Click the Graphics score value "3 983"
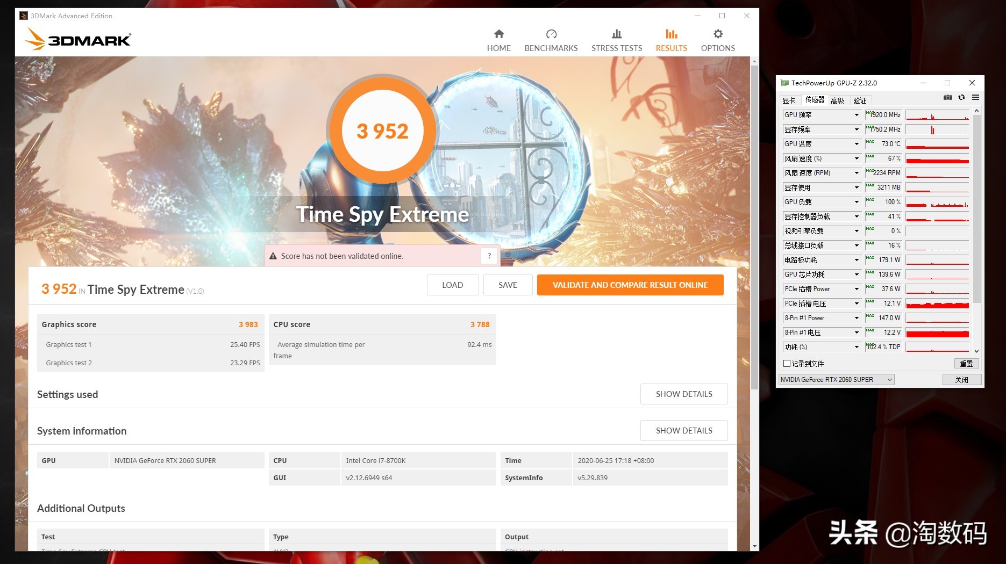Screen dimensions: 1006x564 [x=248, y=324]
